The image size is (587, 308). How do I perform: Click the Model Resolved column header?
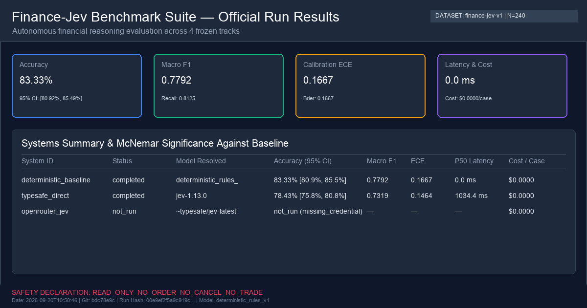point(201,161)
